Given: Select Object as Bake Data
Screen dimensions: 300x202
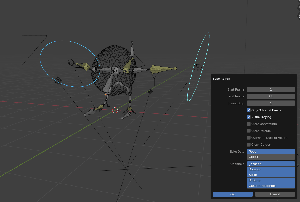Looking at the screenshot, I should 271,157.
